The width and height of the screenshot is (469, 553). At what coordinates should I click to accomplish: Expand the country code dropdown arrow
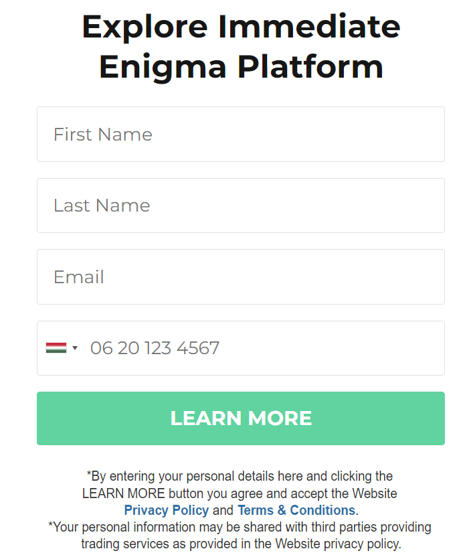(75, 348)
